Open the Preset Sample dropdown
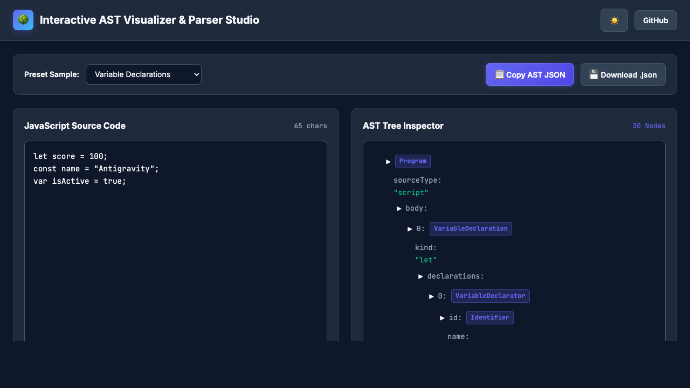Screen dimensions: 690x388 tap(143, 74)
